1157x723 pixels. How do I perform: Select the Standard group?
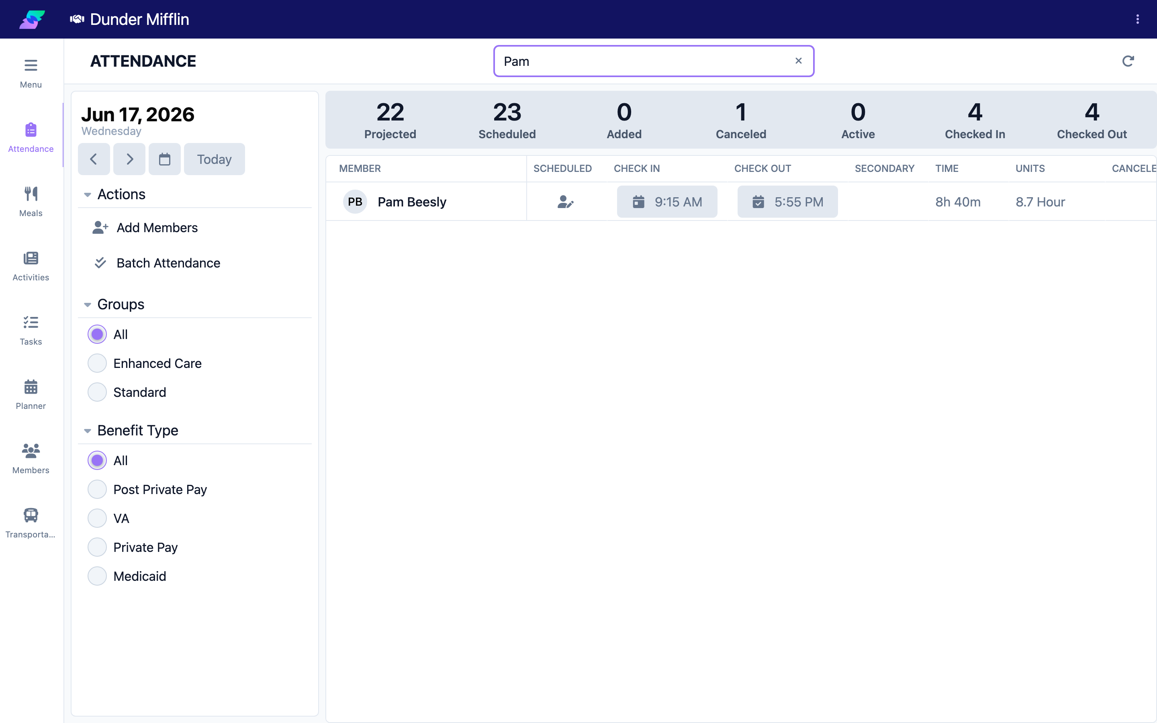pyautogui.click(x=97, y=392)
